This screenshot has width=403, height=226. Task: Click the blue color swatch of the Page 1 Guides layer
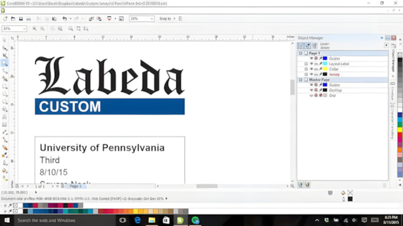325,59
